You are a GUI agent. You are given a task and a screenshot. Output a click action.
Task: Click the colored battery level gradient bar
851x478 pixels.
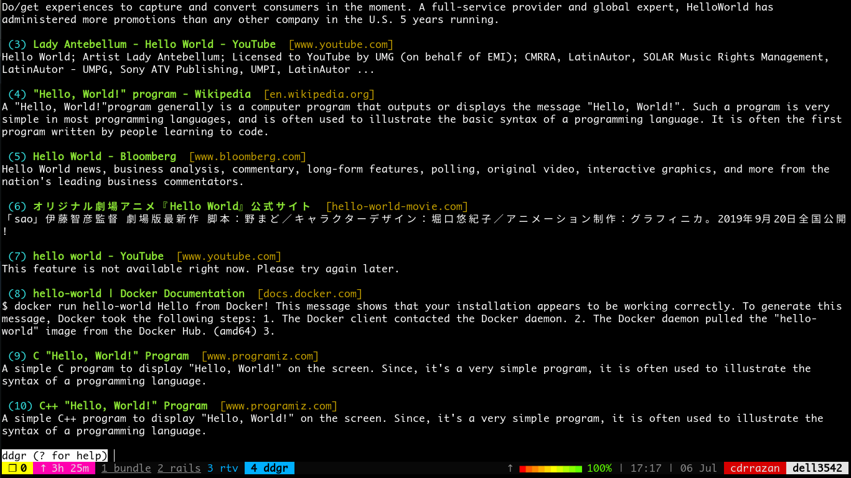tap(550, 468)
